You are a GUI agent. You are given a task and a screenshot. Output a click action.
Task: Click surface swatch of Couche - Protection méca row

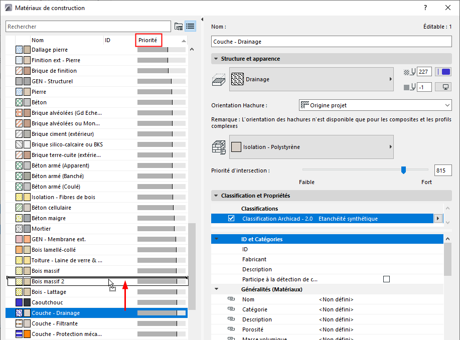27,334
